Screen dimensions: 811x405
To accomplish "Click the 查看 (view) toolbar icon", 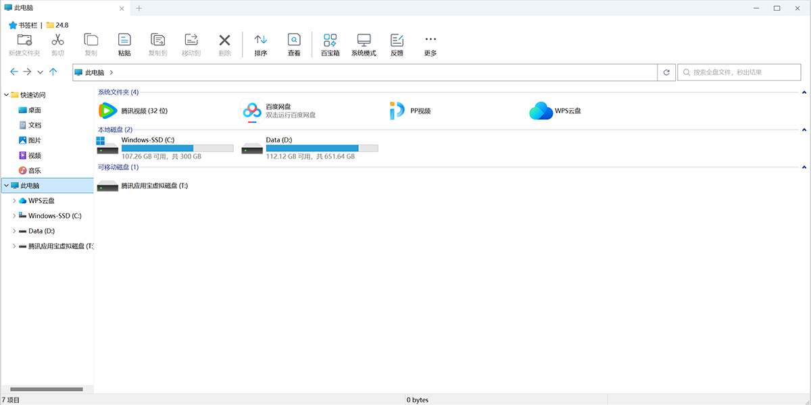I will 294,40.
